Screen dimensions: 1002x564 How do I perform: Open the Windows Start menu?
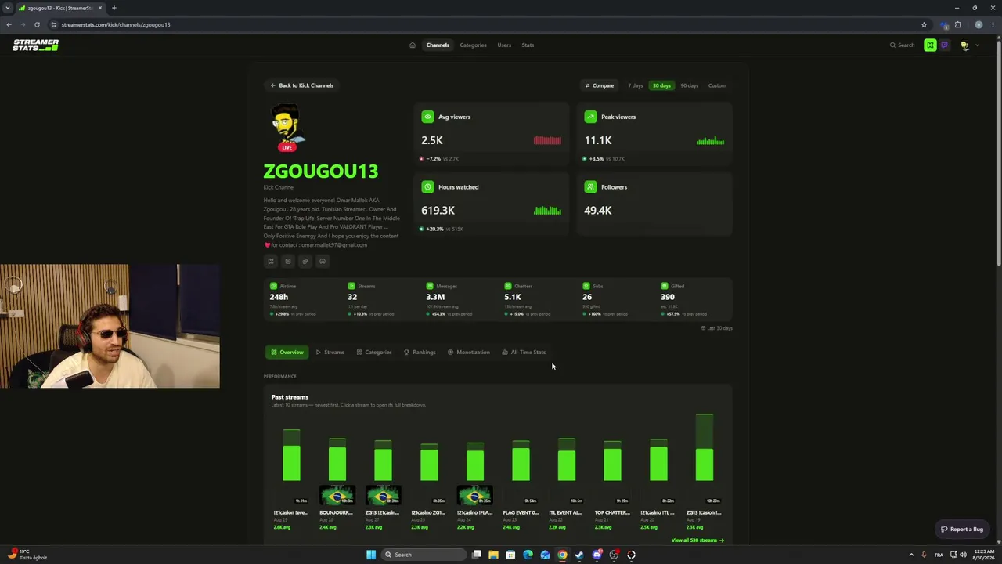pyautogui.click(x=371, y=555)
